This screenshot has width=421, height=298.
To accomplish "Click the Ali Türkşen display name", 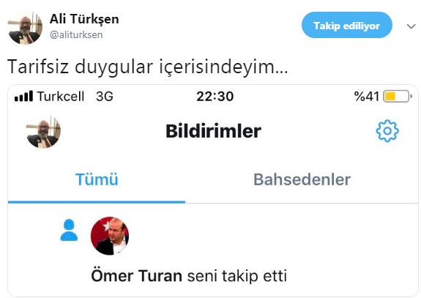I will pyautogui.click(x=84, y=19).
